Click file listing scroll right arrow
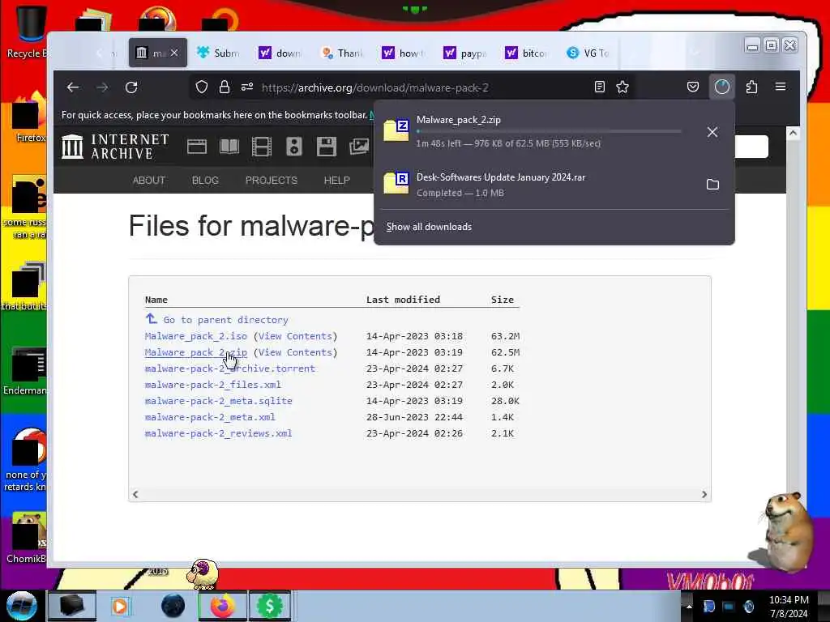This screenshot has width=830, height=622. tap(704, 494)
